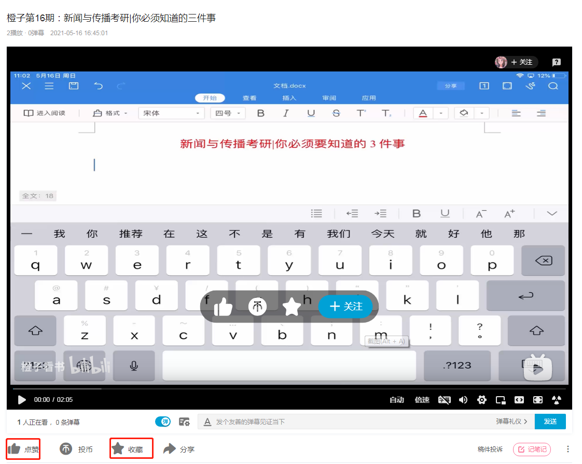Click the star icon in center overlay

[x=292, y=307]
